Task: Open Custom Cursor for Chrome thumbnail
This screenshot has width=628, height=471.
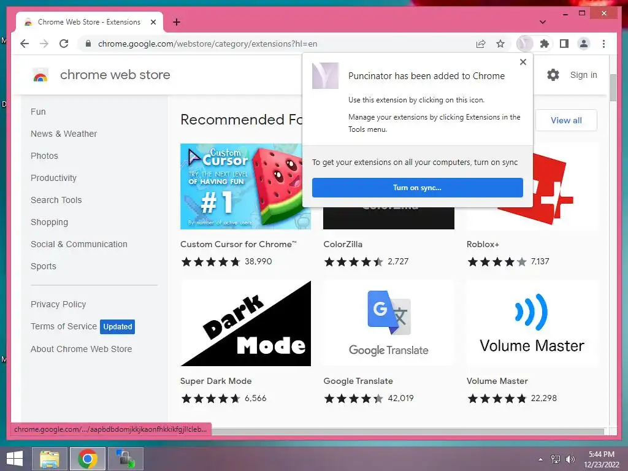Action: [245, 186]
